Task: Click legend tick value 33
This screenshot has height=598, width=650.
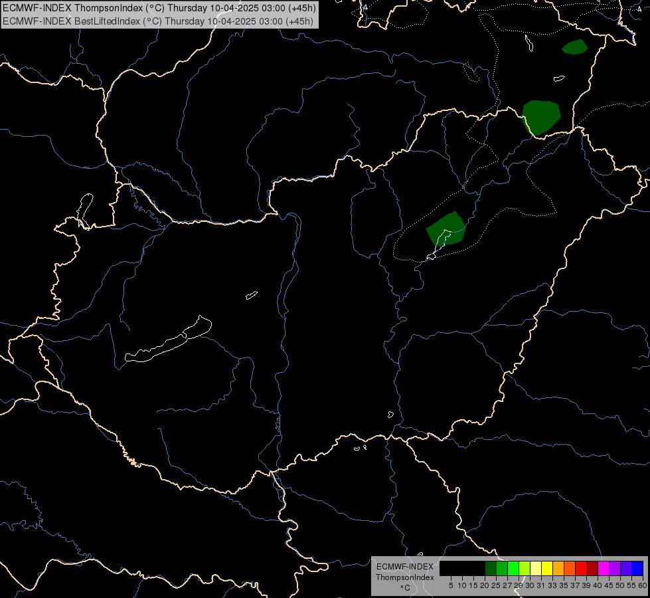Action: click(x=552, y=585)
